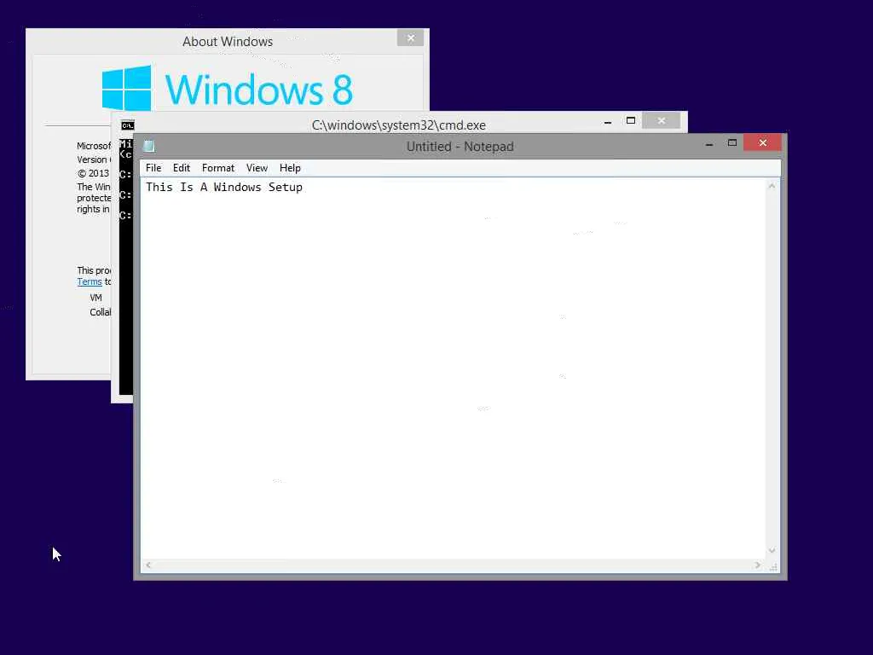Click the '© 2013' text in About Windows
The width and height of the screenshot is (873, 655).
pyautogui.click(x=93, y=173)
